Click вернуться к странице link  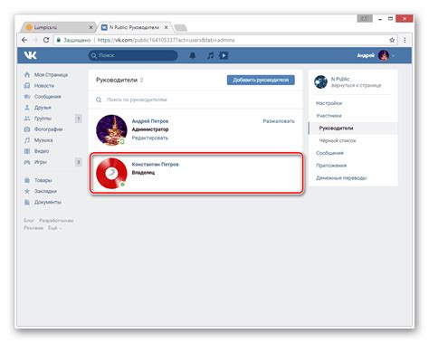point(357,85)
